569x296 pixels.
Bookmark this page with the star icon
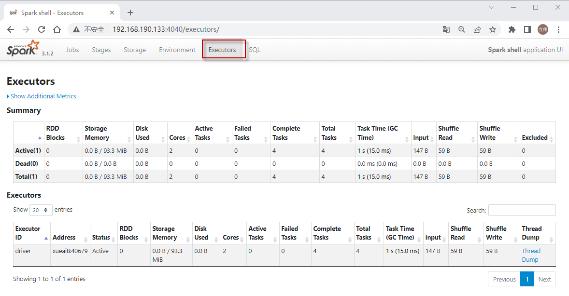[x=493, y=29]
